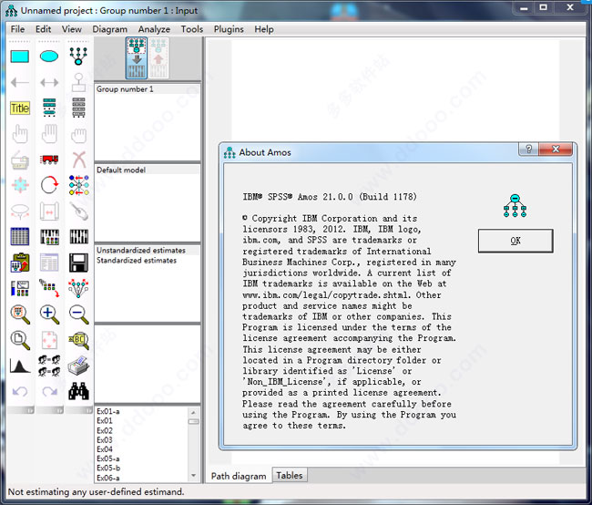Viewport: 592px width, 505px height.
Task: Open the Multiple-group analysis tool
Action: tap(49, 366)
